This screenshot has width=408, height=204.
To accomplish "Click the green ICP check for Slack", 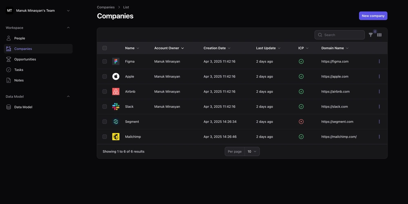I will (301, 106).
